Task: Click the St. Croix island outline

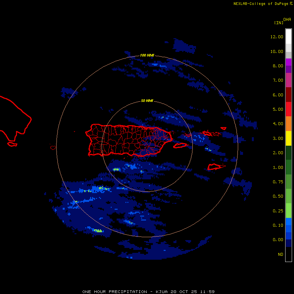Action: coord(216,167)
